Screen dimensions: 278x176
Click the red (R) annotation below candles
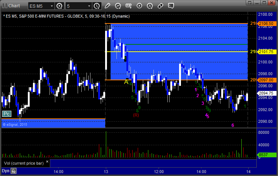point(136,115)
